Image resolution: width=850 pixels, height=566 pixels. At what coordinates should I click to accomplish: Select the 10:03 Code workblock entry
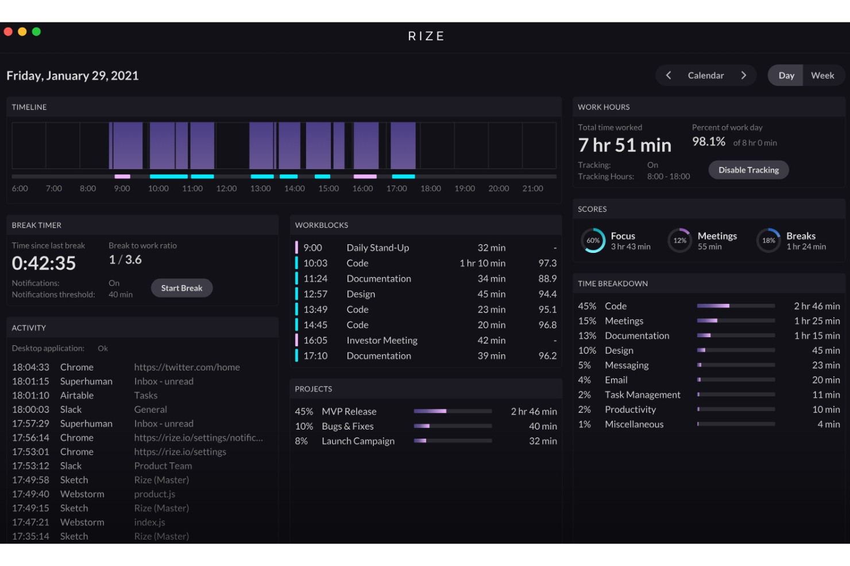(425, 263)
